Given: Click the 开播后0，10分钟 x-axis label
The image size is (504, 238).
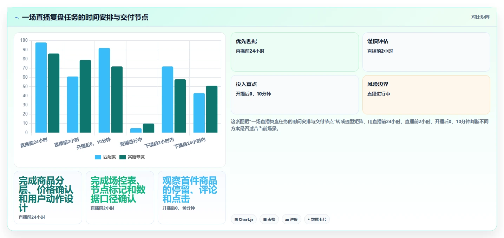Looking at the screenshot, I should point(94,143).
